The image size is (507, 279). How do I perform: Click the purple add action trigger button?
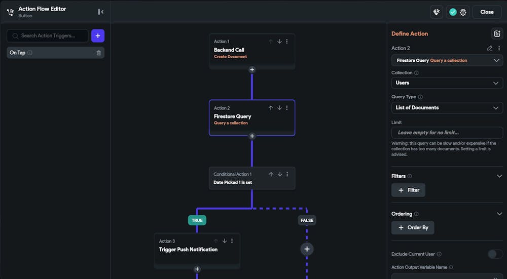(98, 36)
